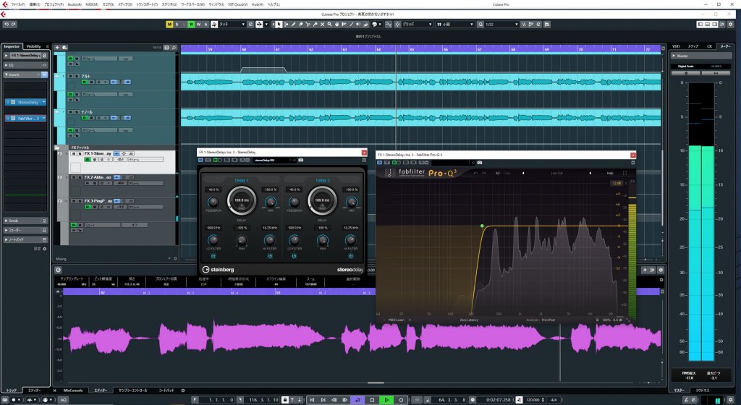This screenshot has width=741, height=405.
Task: Click the transport Record button
Action: (x=401, y=399)
